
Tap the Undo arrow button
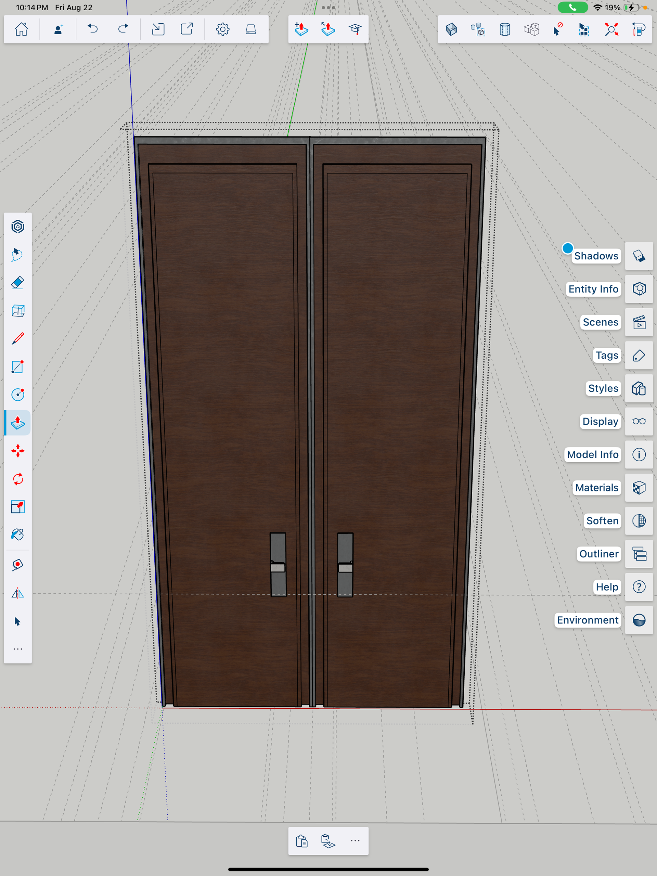(x=93, y=29)
